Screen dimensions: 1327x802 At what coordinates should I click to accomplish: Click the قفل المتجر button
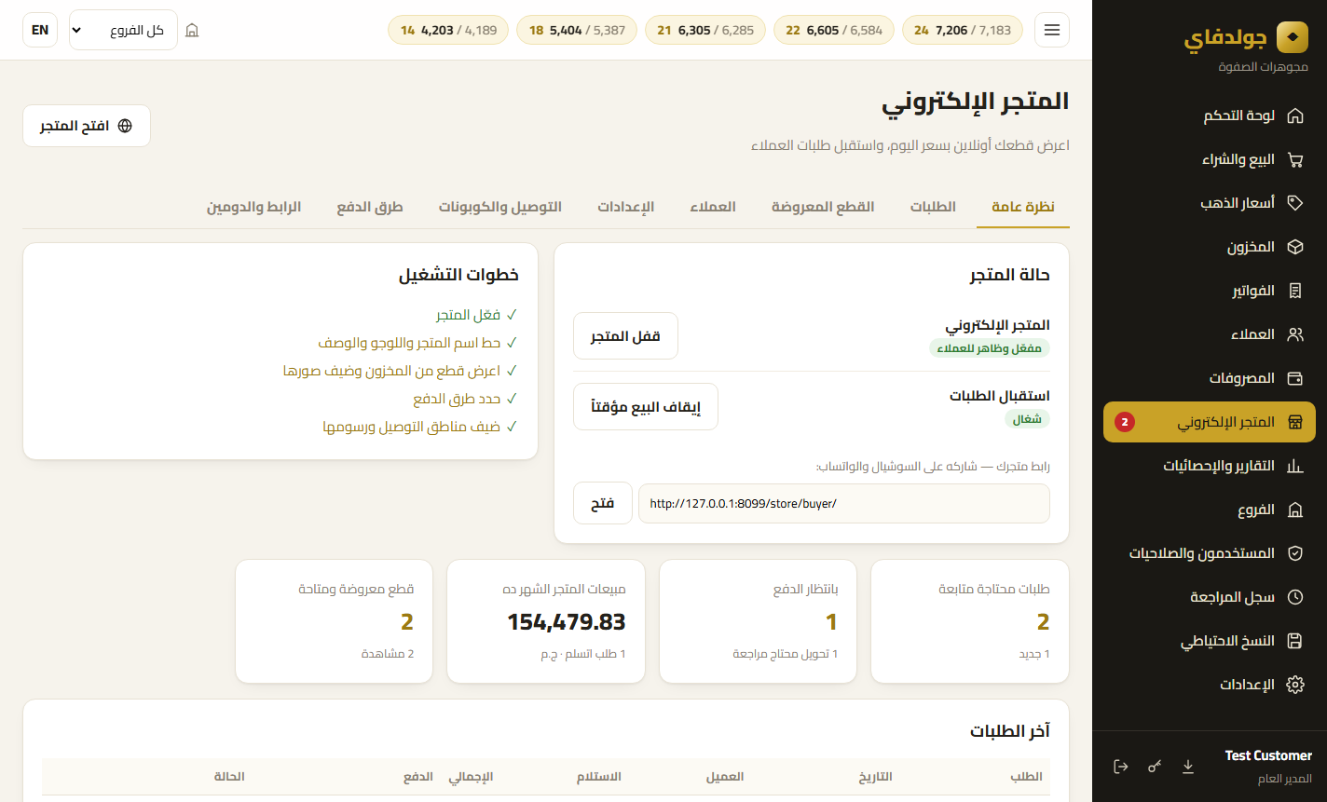(x=625, y=336)
